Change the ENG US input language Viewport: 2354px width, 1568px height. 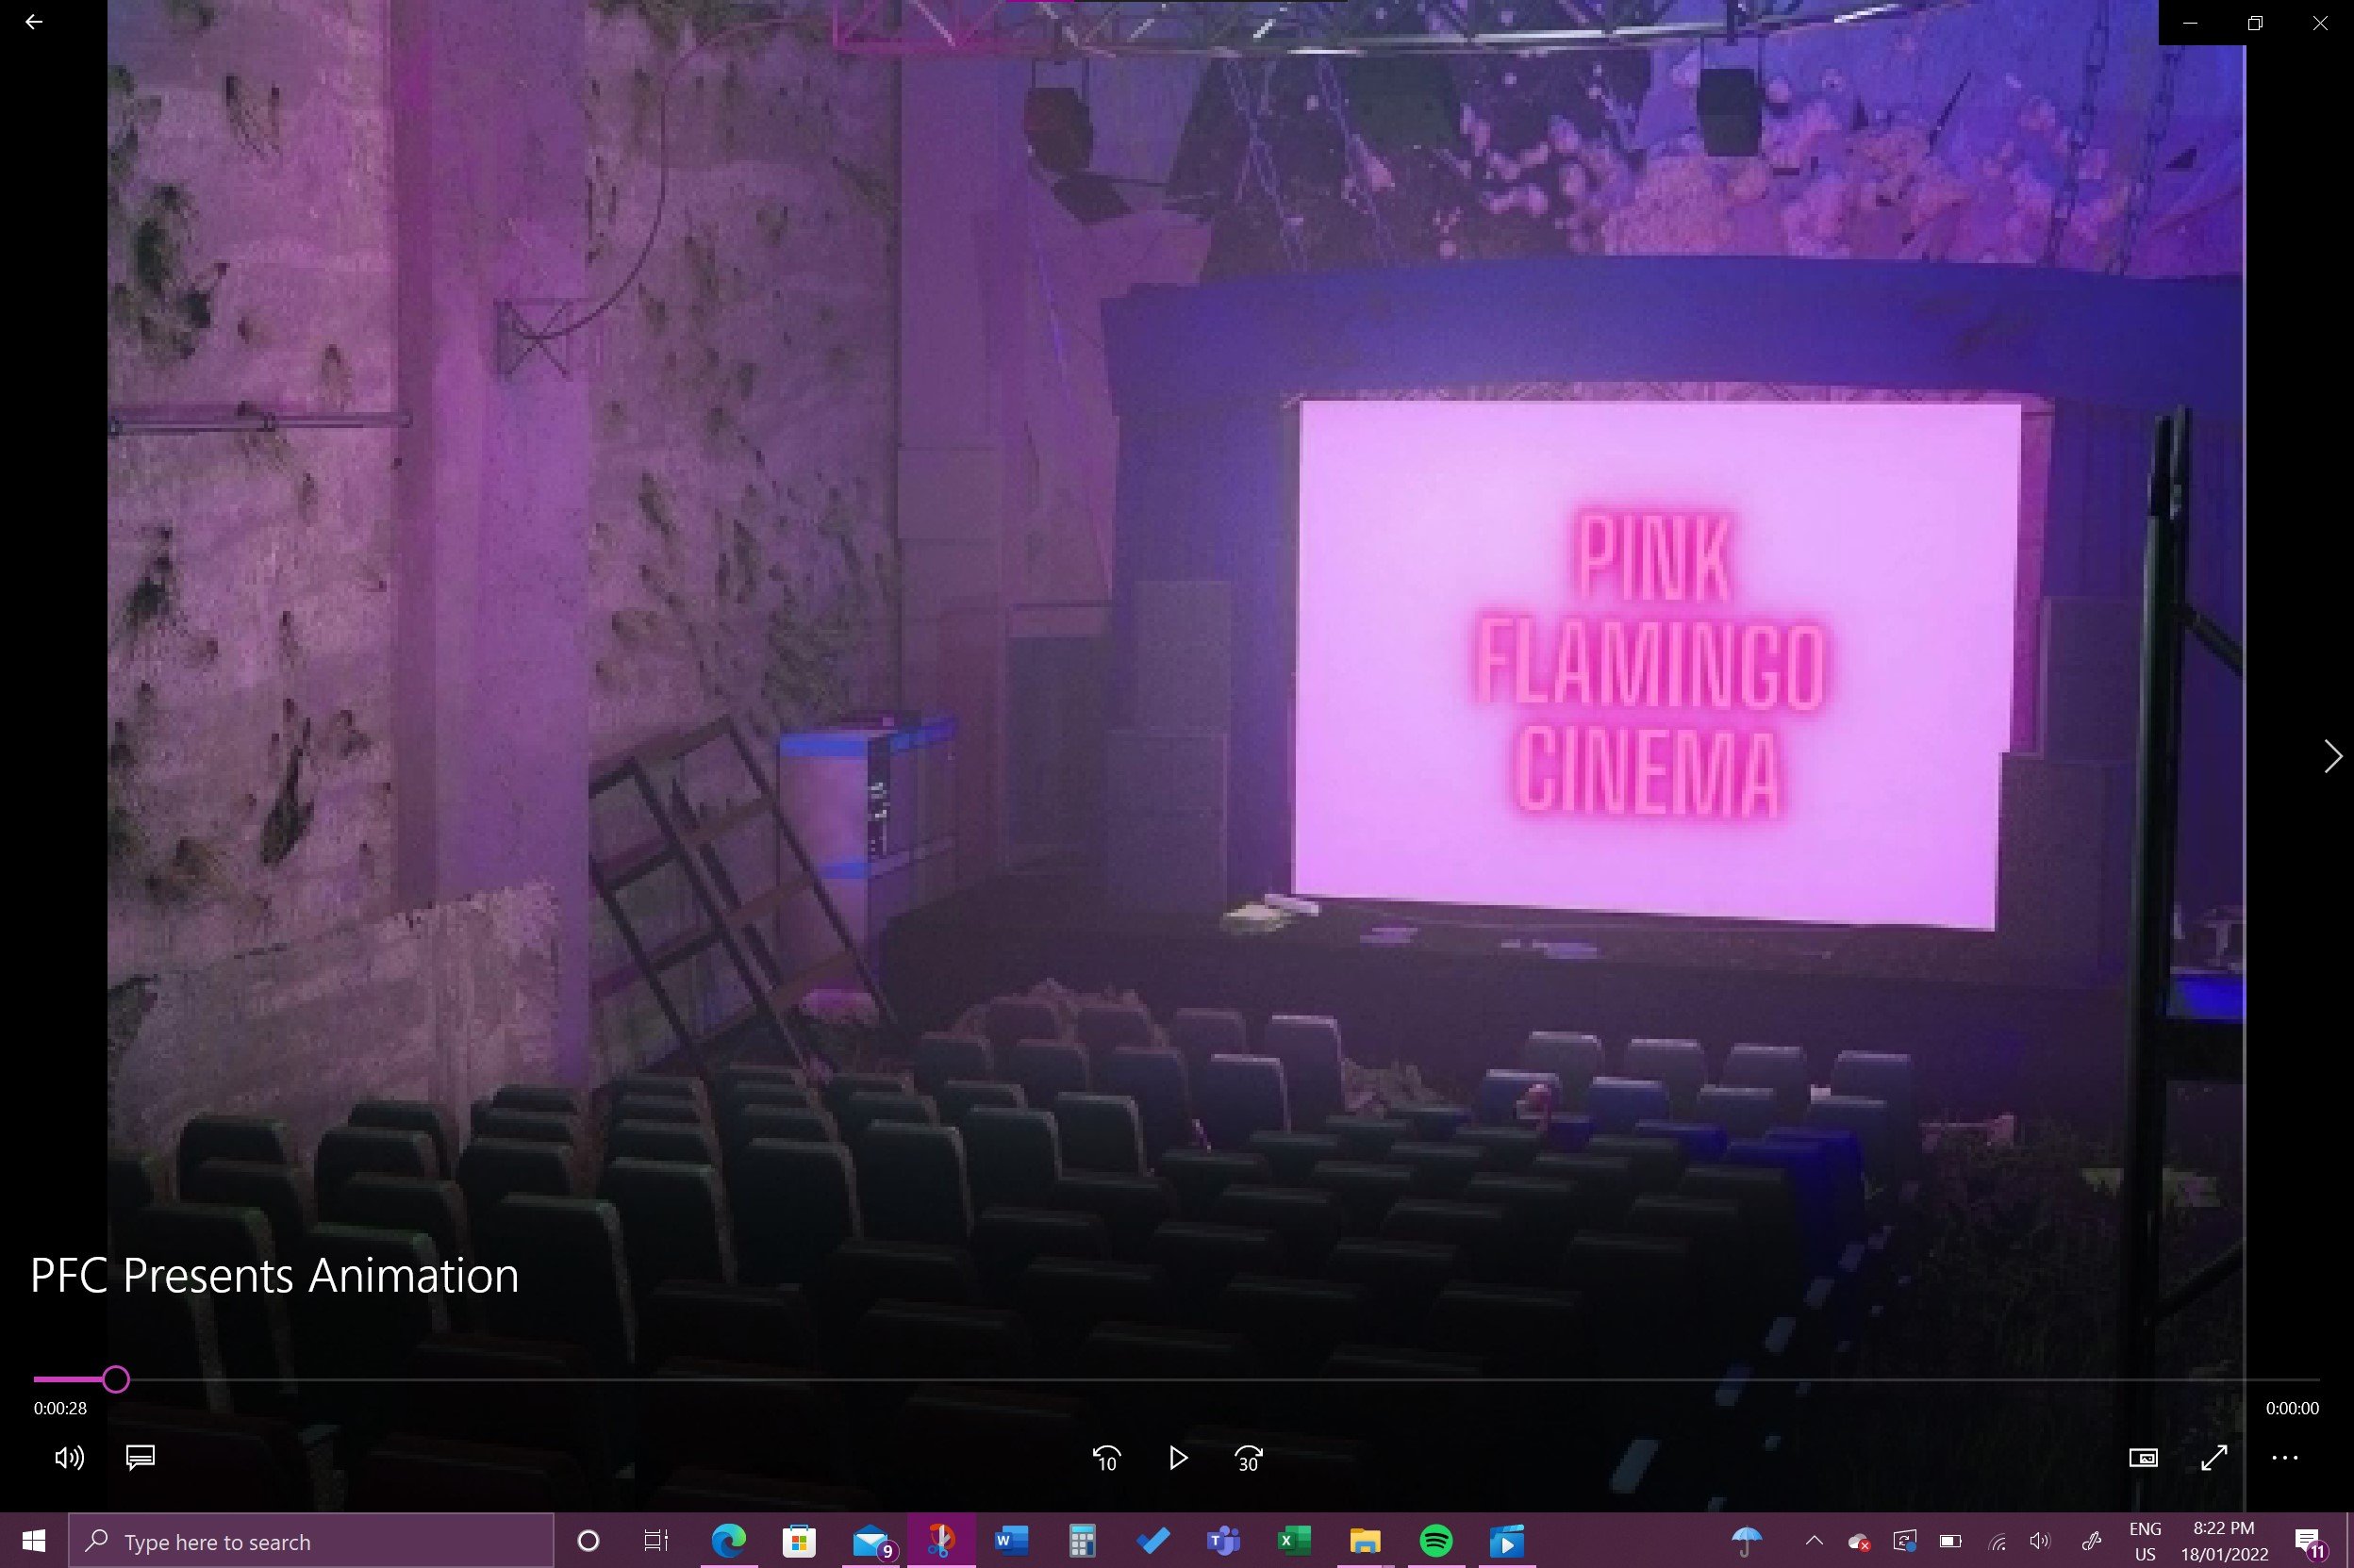pos(2145,1541)
